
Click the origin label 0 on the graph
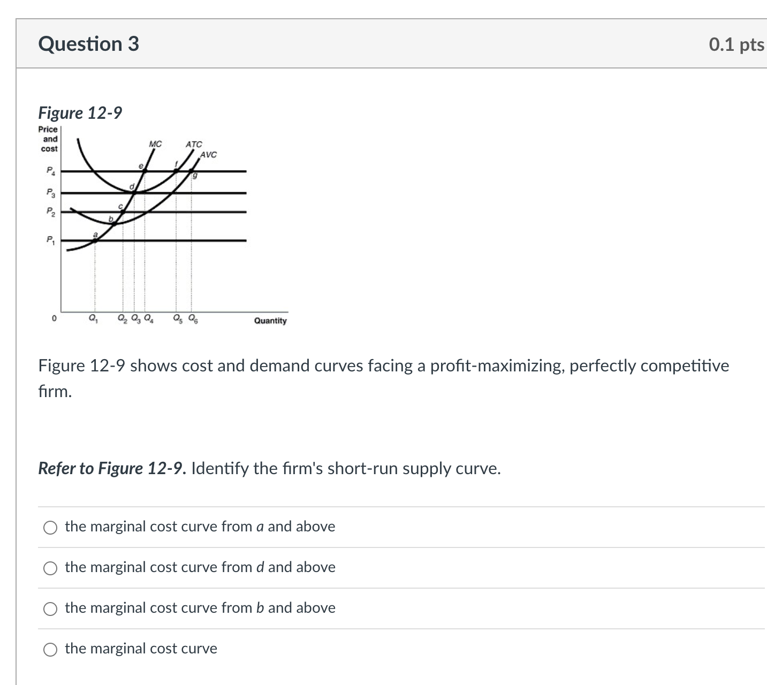point(54,318)
